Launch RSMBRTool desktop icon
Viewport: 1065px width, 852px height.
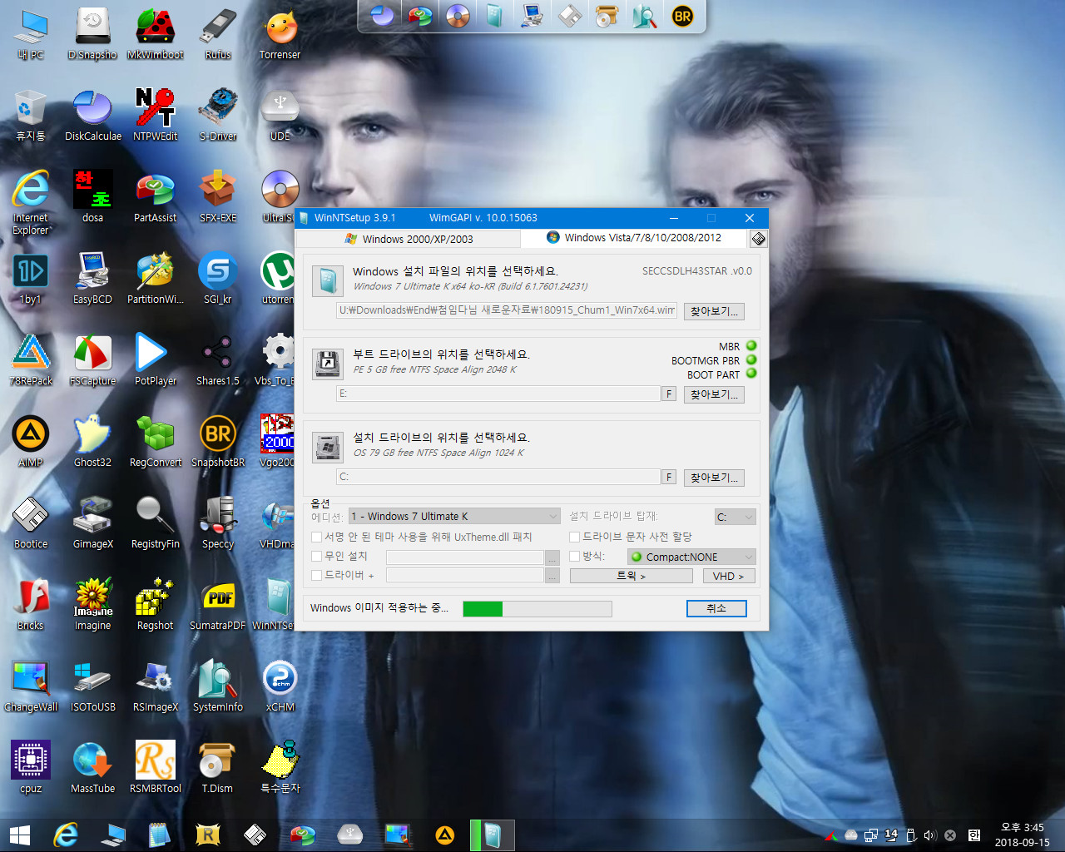pos(156,767)
